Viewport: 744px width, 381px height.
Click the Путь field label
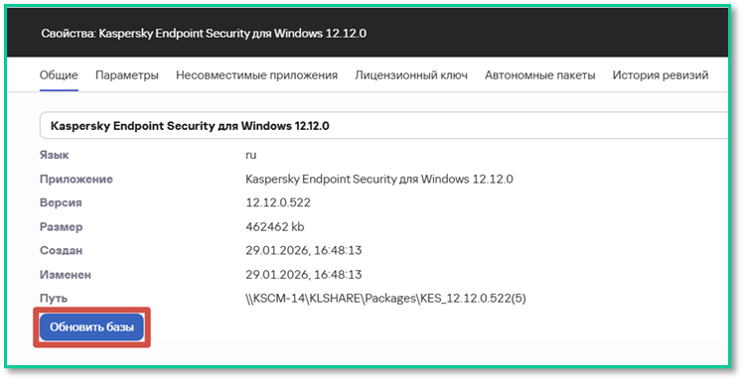click(54, 299)
